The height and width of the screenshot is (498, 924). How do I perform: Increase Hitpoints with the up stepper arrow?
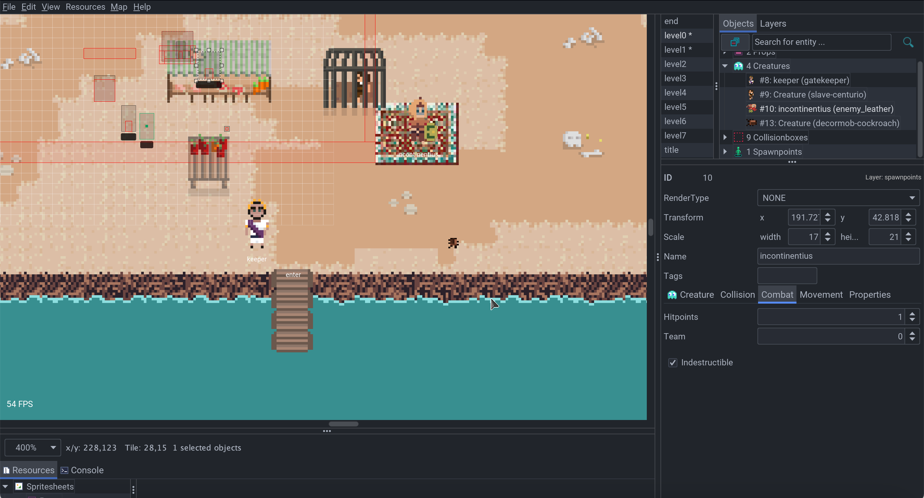click(x=912, y=314)
